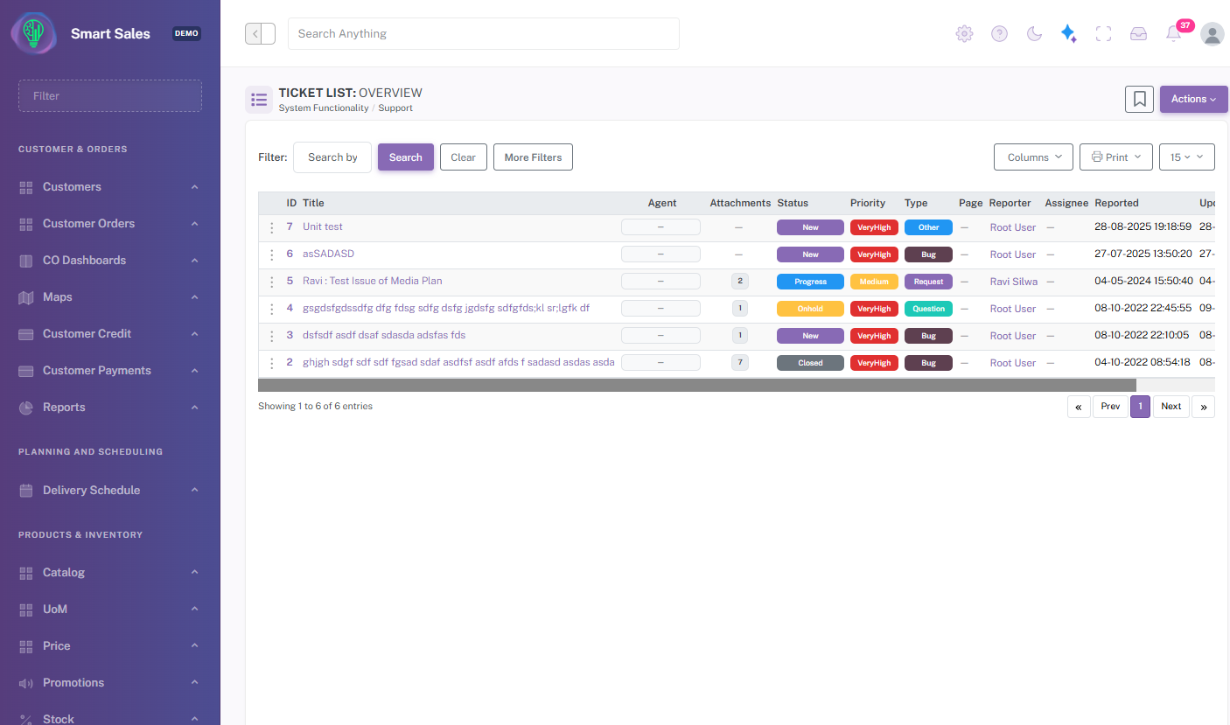Click the CO Dashboards icon
The width and height of the screenshot is (1230, 725).
pyautogui.click(x=26, y=261)
